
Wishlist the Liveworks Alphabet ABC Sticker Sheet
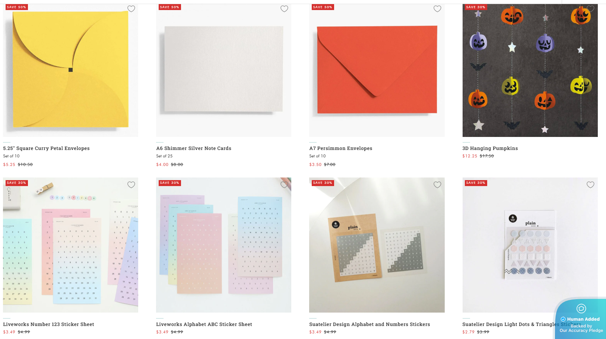(284, 185)
